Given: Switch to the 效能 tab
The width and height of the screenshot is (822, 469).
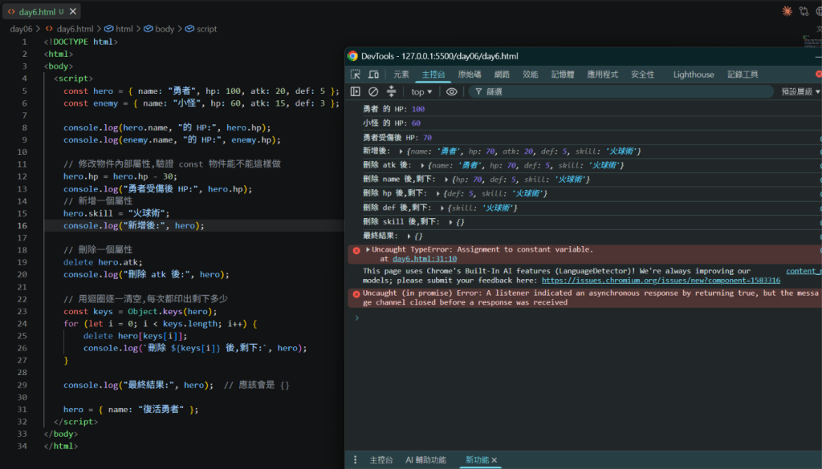Looking at the screenshot, I should coord(530,75).
